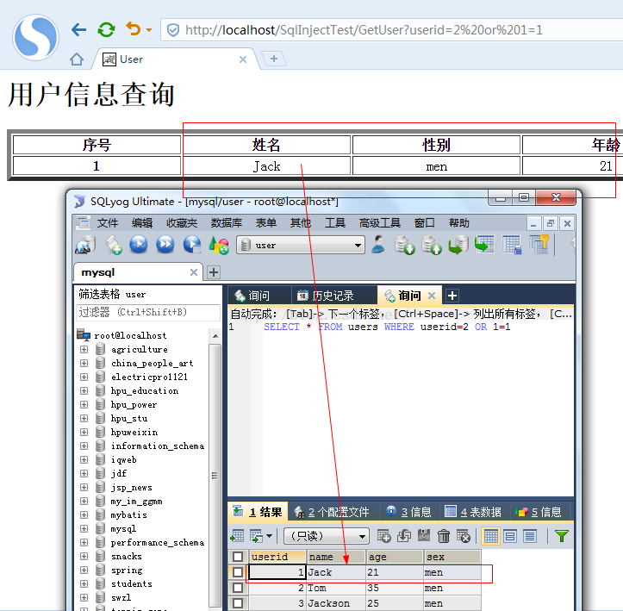
Task: Close the mysql connection tab
Action: pyautogui.click(x=194, y=272)
